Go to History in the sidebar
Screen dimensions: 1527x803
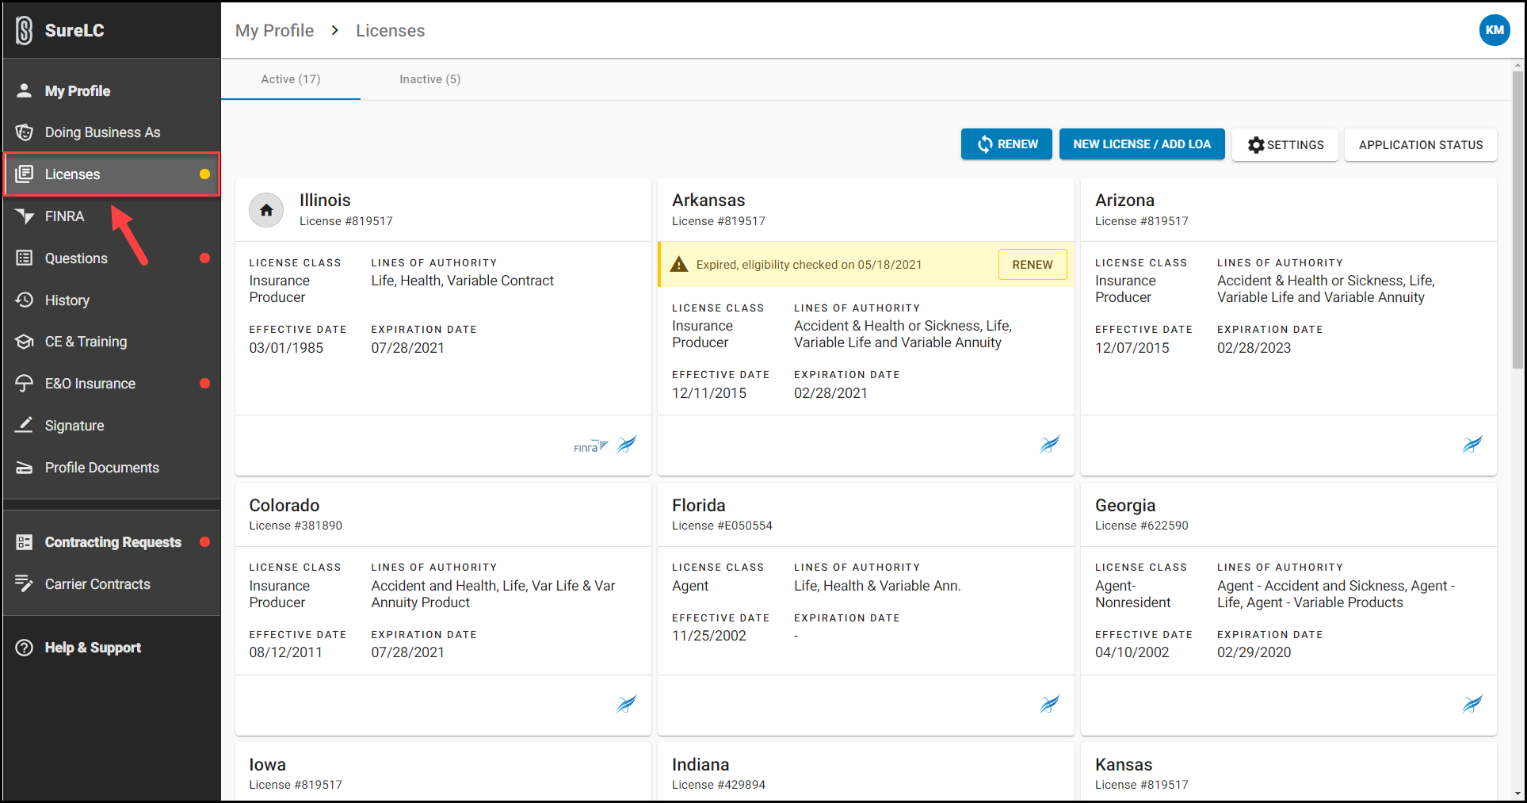point(112,300)
